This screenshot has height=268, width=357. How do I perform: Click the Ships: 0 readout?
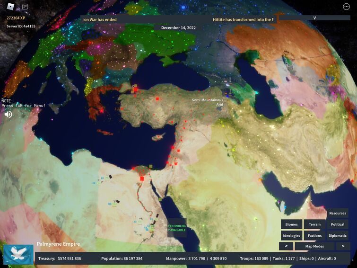click(x=306, y=259)
